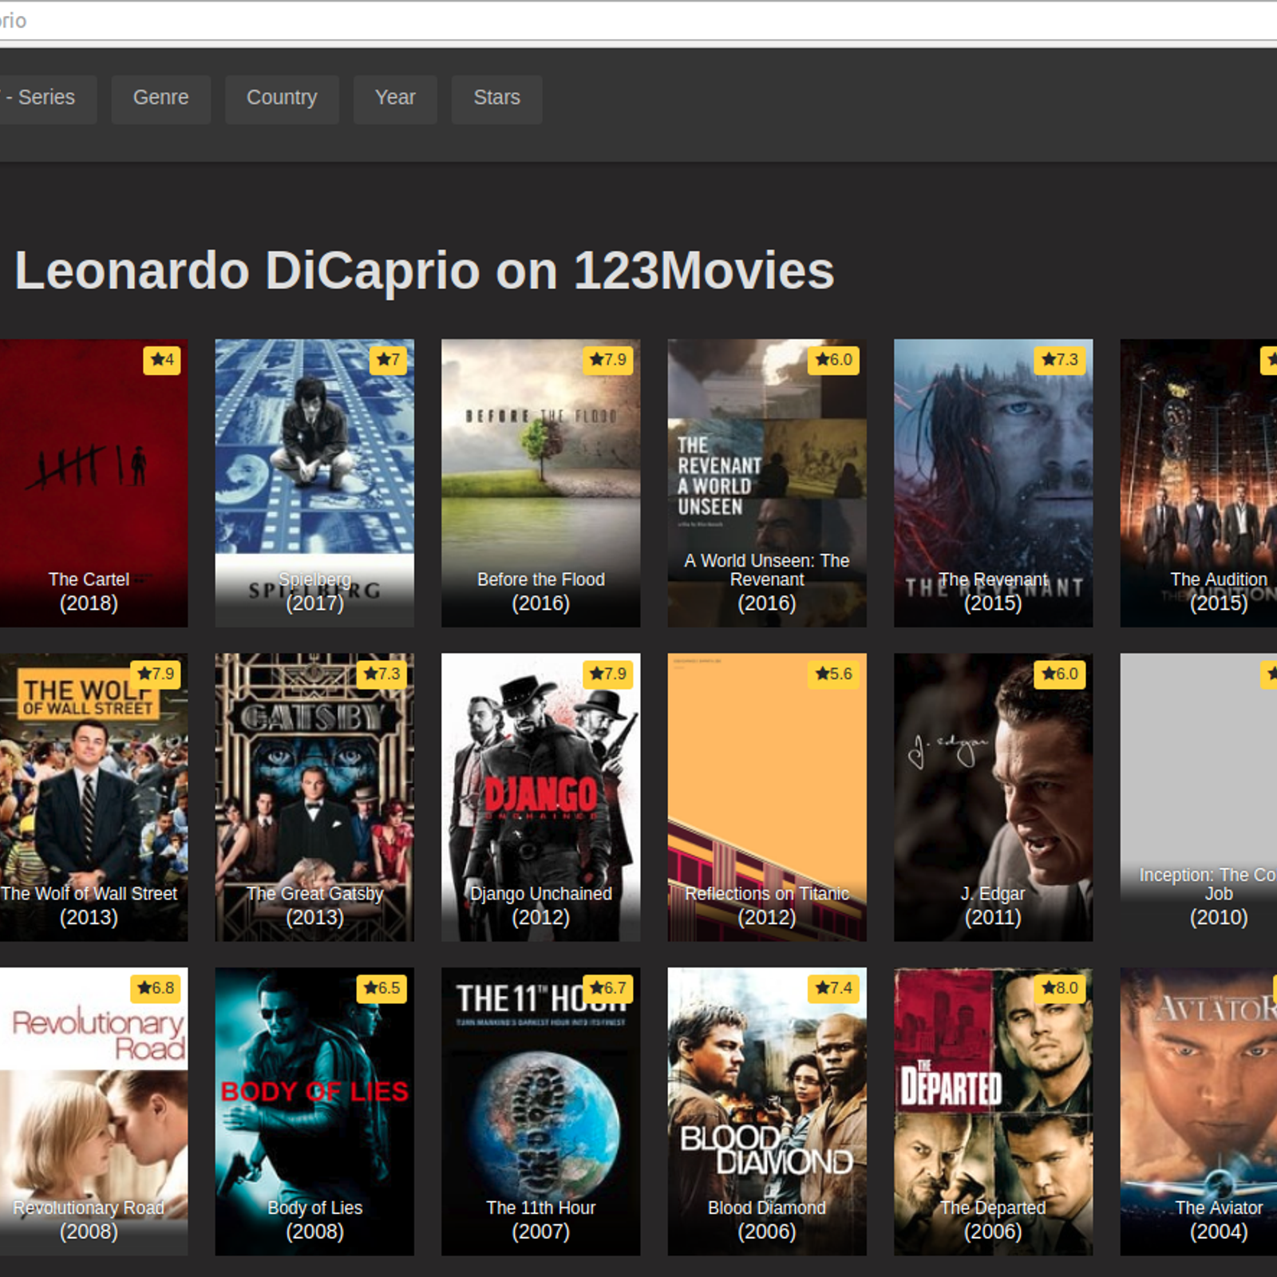Open The Audition (2015) poster
Viewport: 1277px width, 1277px height.
tap(1199, 483)
